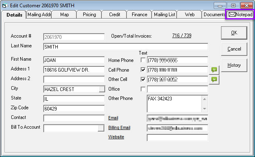
Task: Click the empty Office phone field
Action: tap(177, 89)
